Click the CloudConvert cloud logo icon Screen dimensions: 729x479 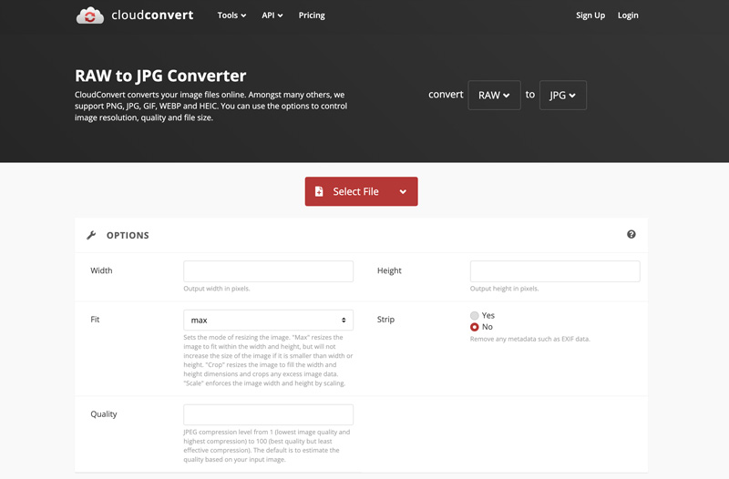point(90,15)
